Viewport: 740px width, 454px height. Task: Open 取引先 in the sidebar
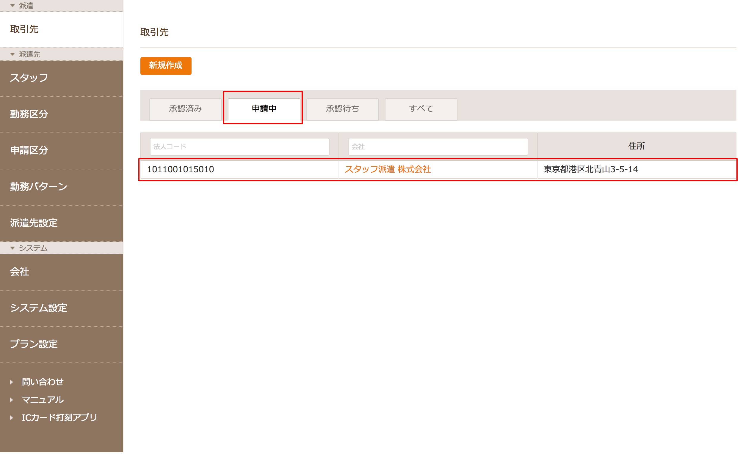[x=62, y=30]
